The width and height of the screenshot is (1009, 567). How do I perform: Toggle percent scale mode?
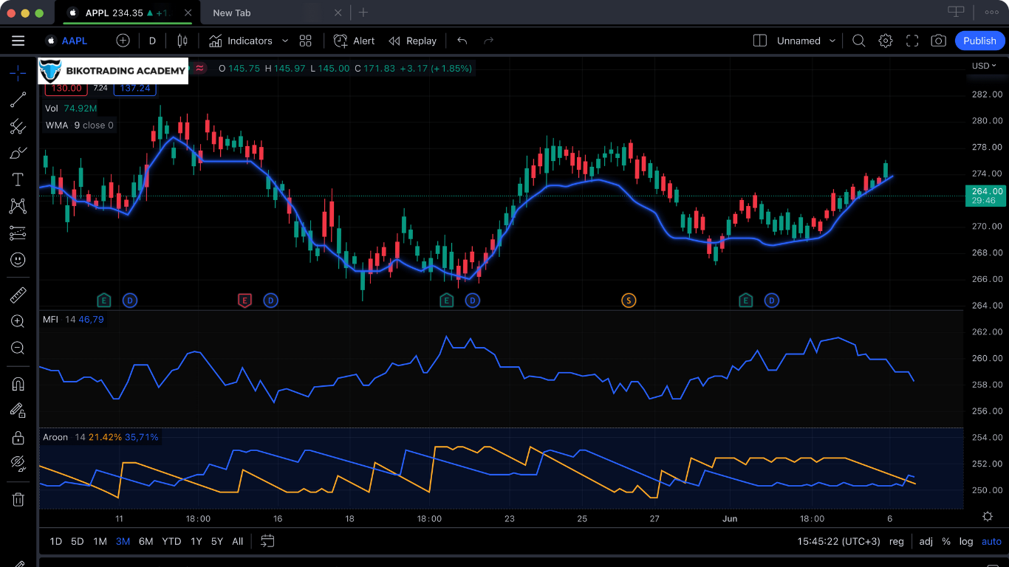tap(946, 541)
